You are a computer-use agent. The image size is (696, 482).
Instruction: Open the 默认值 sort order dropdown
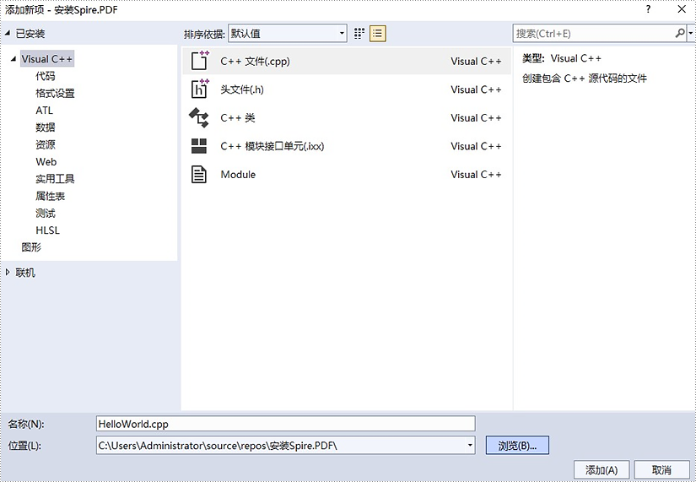tap(287, 33)
